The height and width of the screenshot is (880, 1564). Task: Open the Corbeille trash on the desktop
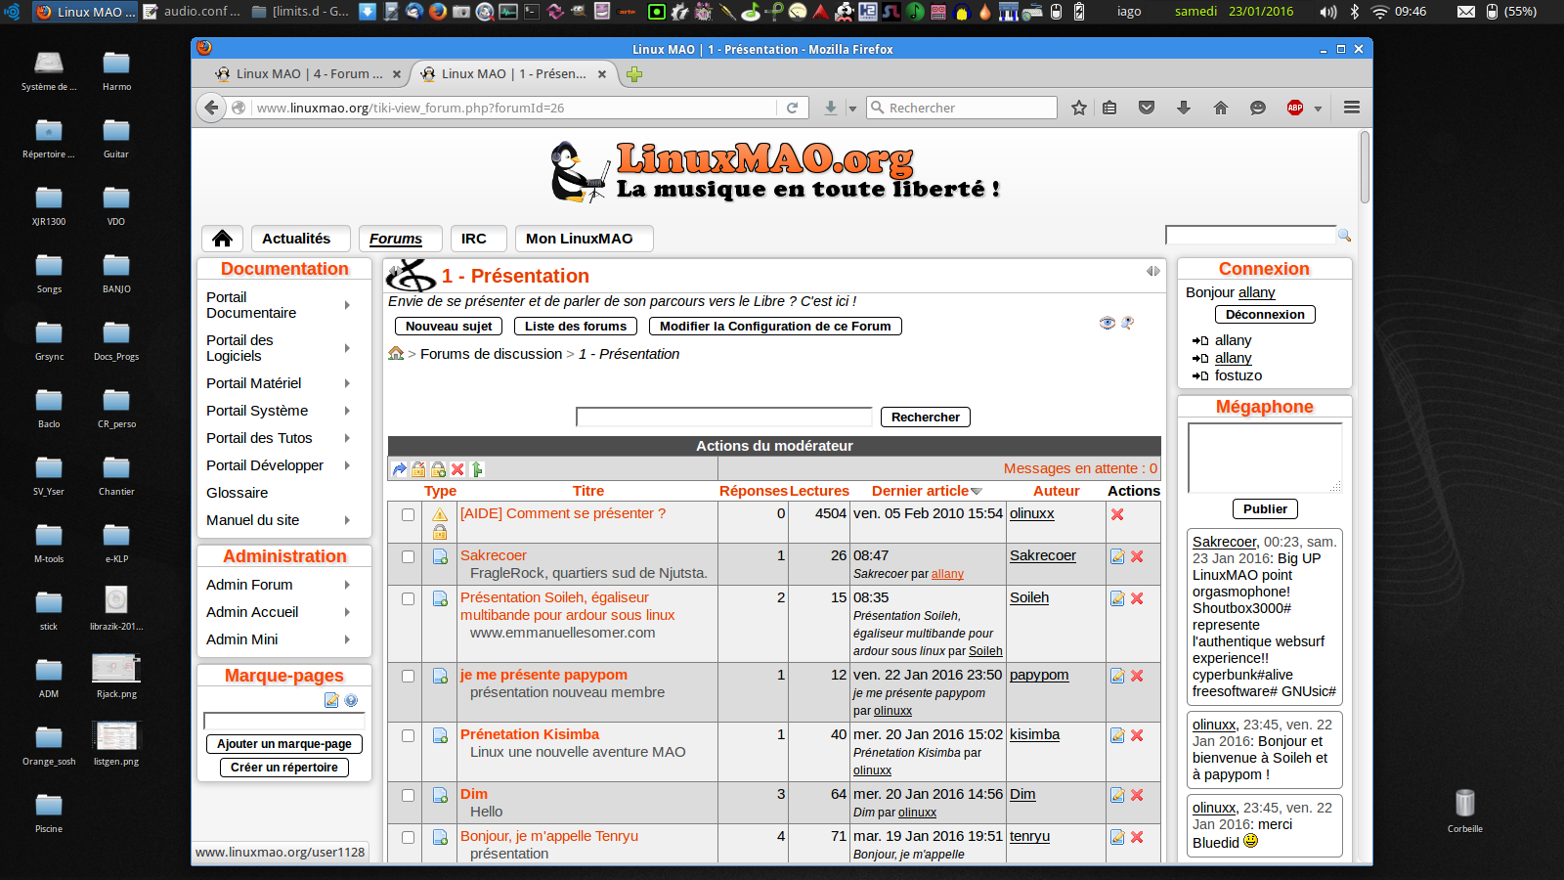[1464, 811]
